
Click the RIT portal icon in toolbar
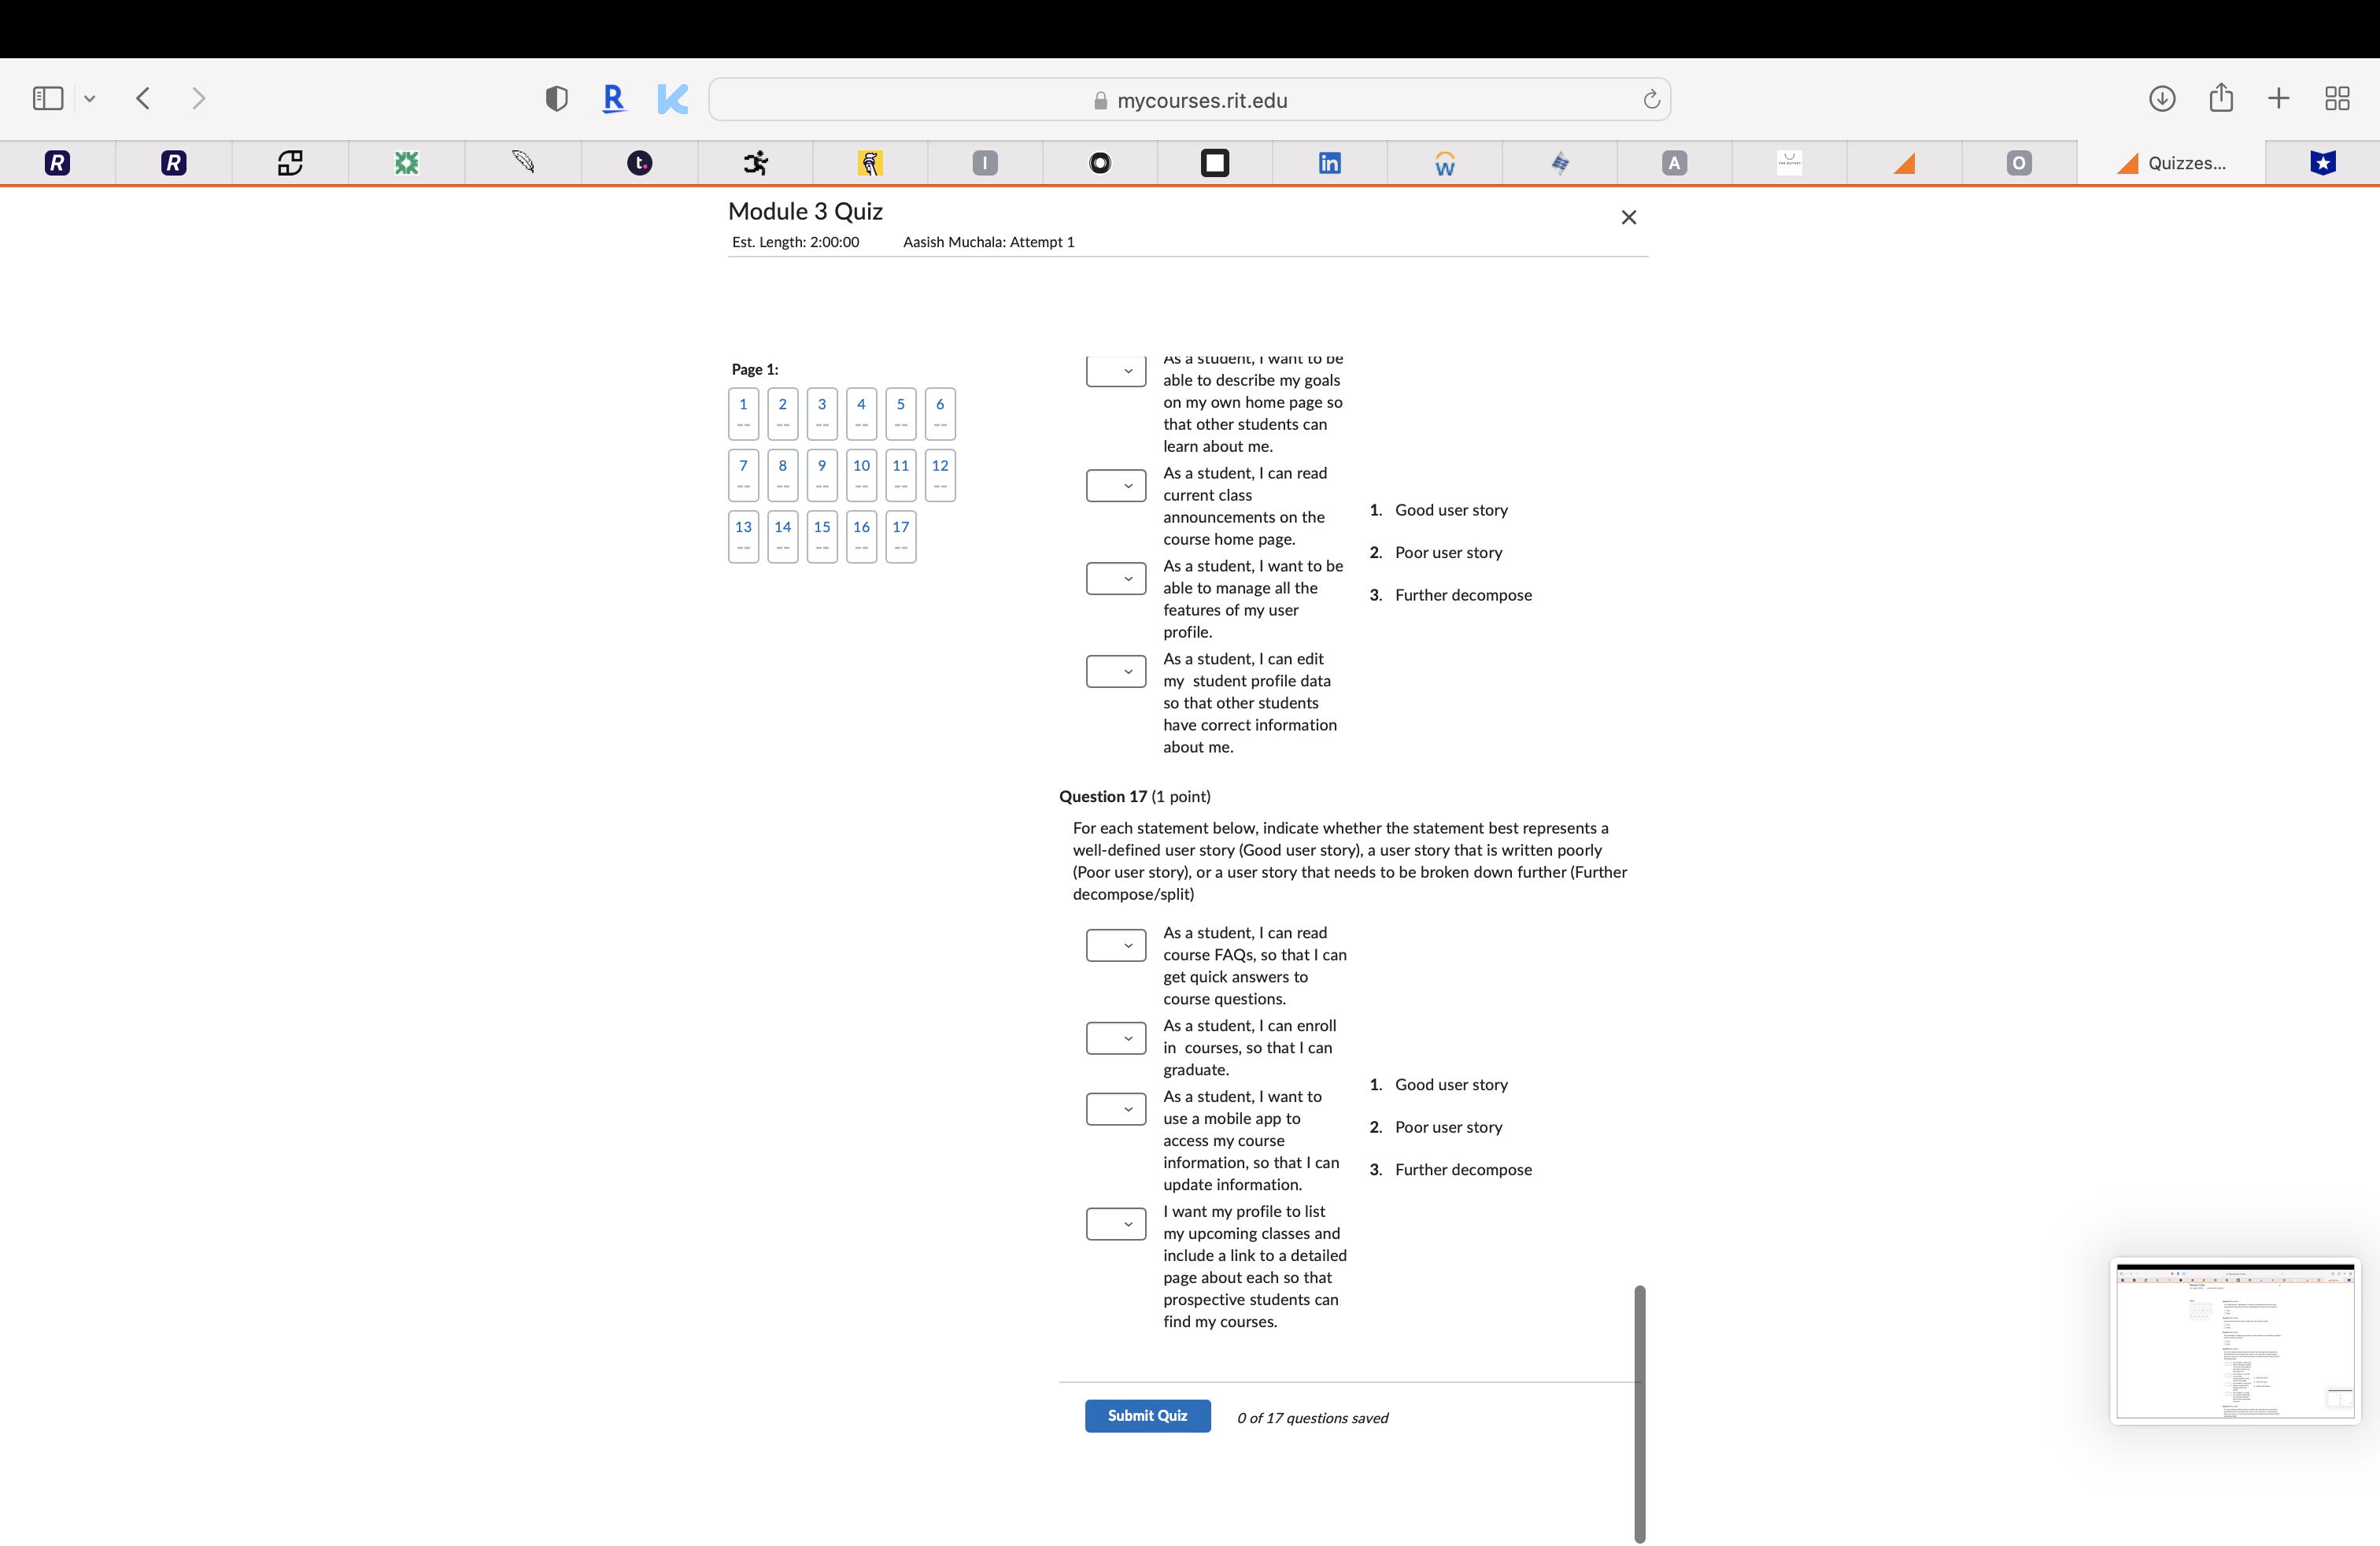coord(57,163)
